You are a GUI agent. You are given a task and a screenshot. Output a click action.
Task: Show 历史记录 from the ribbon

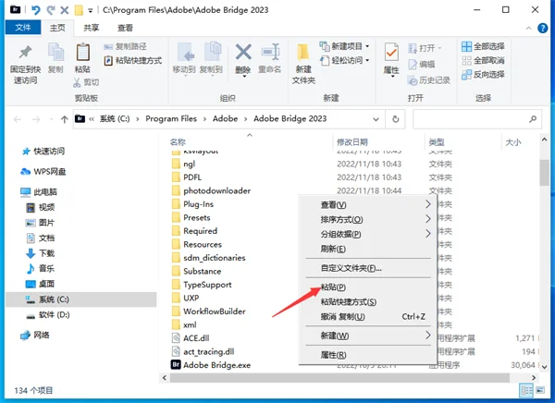coord(428,80)
